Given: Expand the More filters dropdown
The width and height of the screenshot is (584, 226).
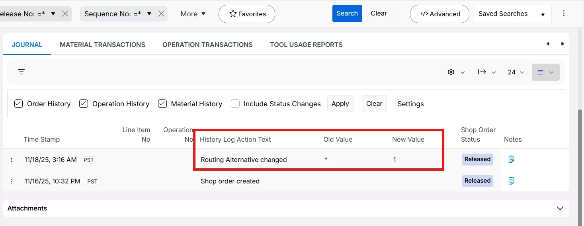Looking at the screenshot, I should [x=193, y=14].
